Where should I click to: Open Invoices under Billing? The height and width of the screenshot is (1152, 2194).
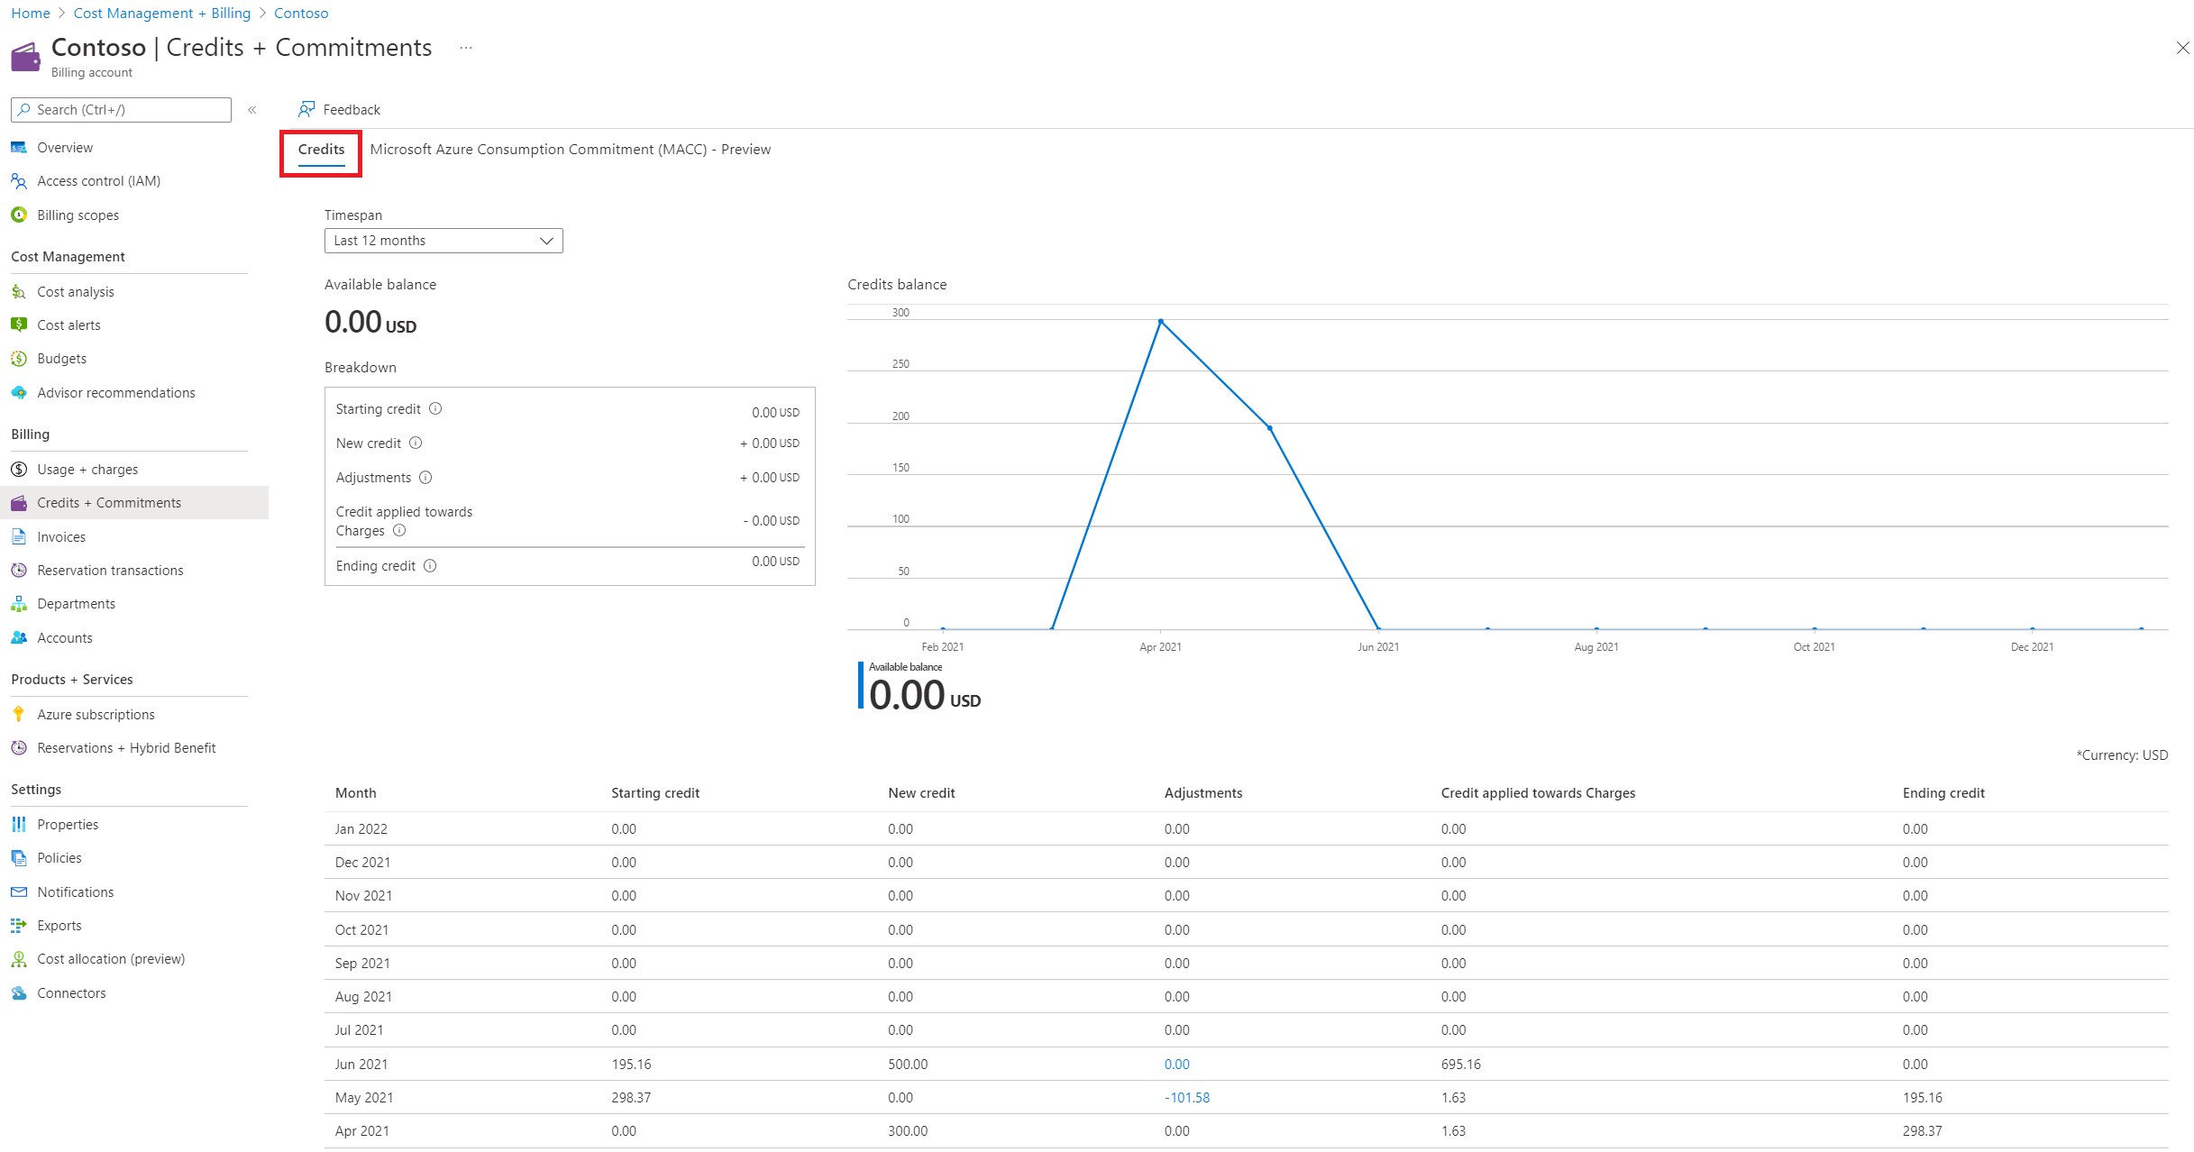(61, 536)
